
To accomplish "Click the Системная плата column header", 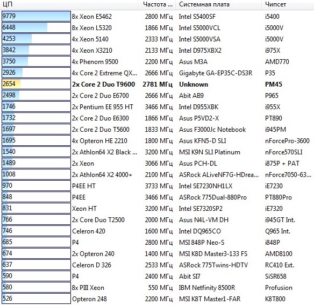I will click(219, 4).
